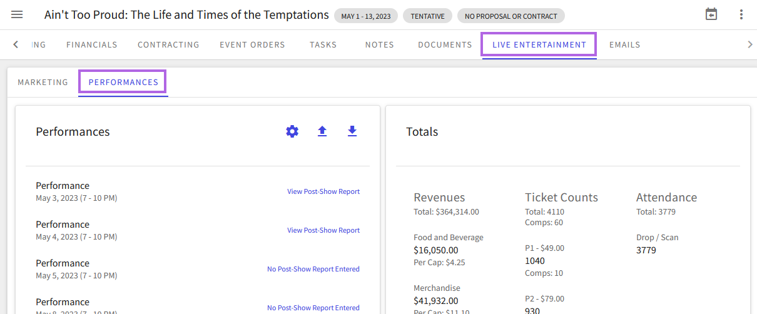Click the download arrow in Performances
The height and width of the screenshot is (314, 757).
(352, 131)
